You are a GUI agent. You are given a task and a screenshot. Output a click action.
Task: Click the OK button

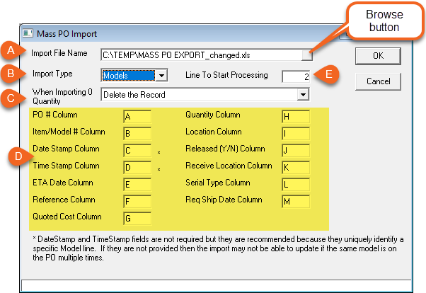click(x=378, y=56)
